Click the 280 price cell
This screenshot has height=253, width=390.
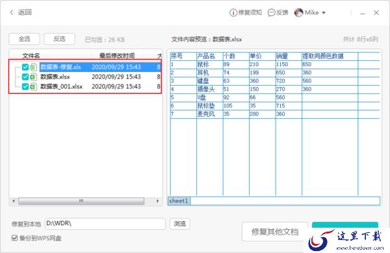pyautogui.click(x=263, y=114)
